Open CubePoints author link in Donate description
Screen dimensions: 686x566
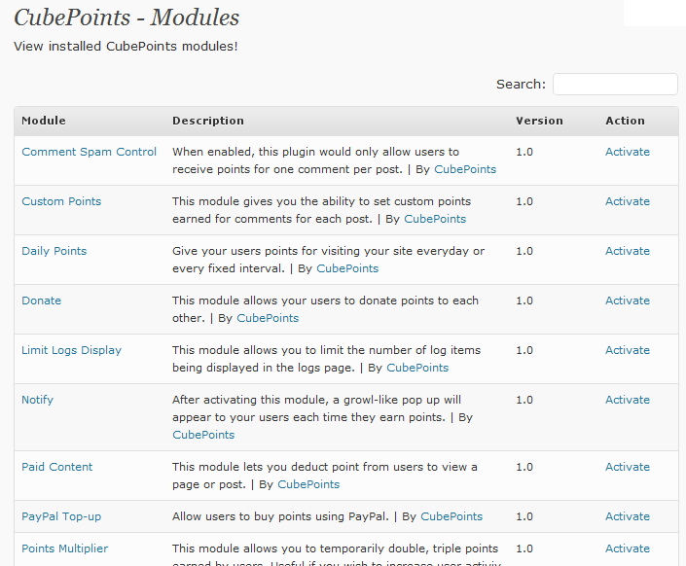click(x=268, y=318)
